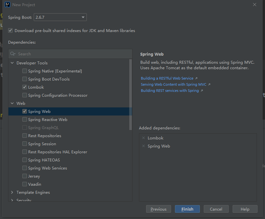
Task: Close the New Project dialog
Action: (x=255, y=5)
